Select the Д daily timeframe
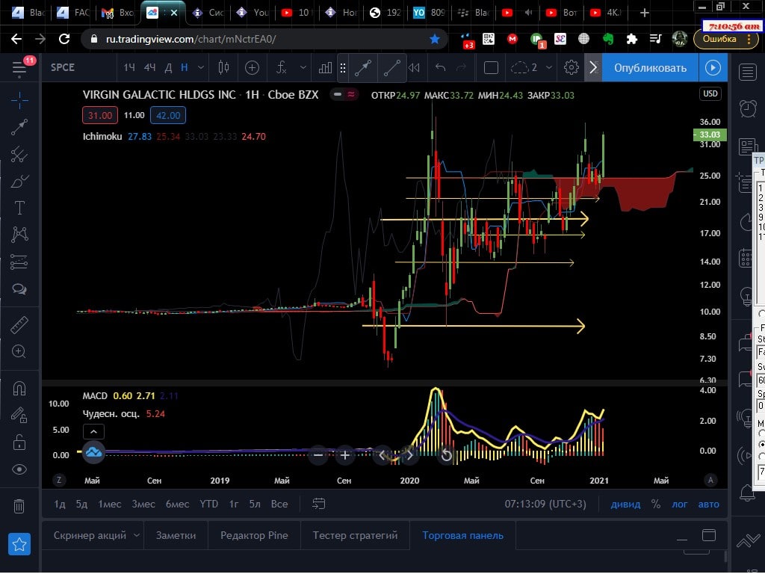This screenshot has width=765, height=574. [168, 68]
